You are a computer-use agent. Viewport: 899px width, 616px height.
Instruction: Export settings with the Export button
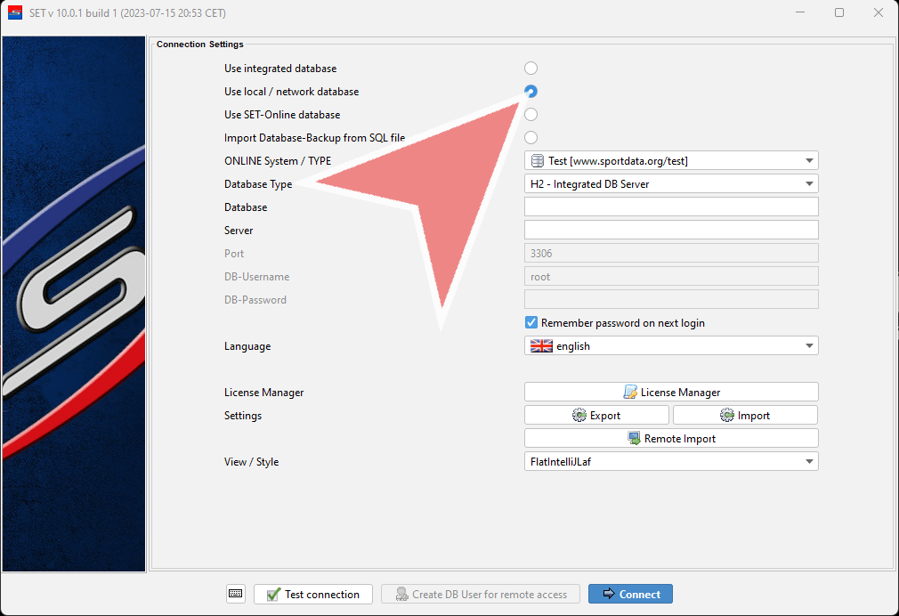(x=596, y=415)
